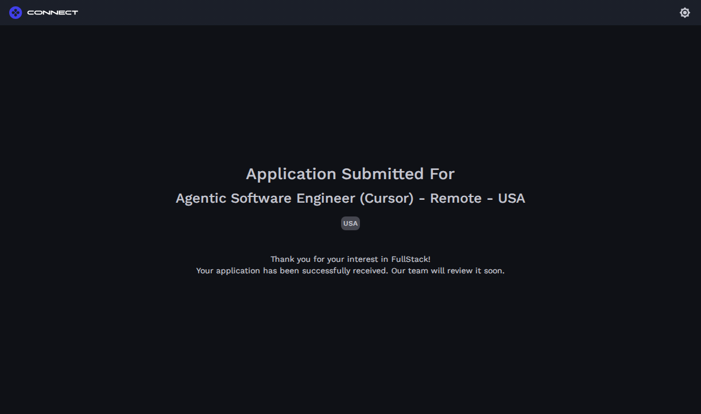Click the word "Application" in the main heading
The image size is (701, 414).
291,173
